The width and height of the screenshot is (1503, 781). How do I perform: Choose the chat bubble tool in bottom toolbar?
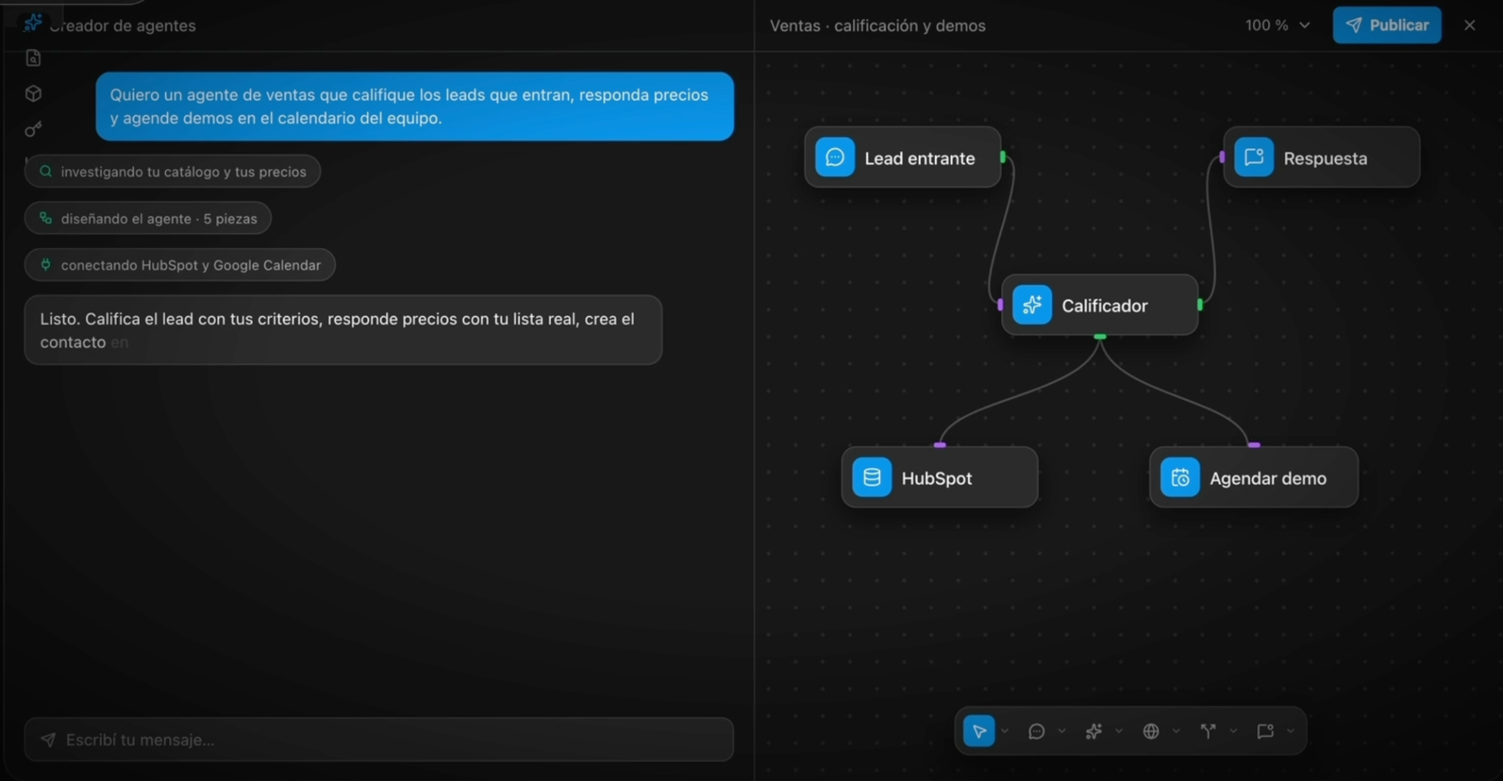(1036, 731)
